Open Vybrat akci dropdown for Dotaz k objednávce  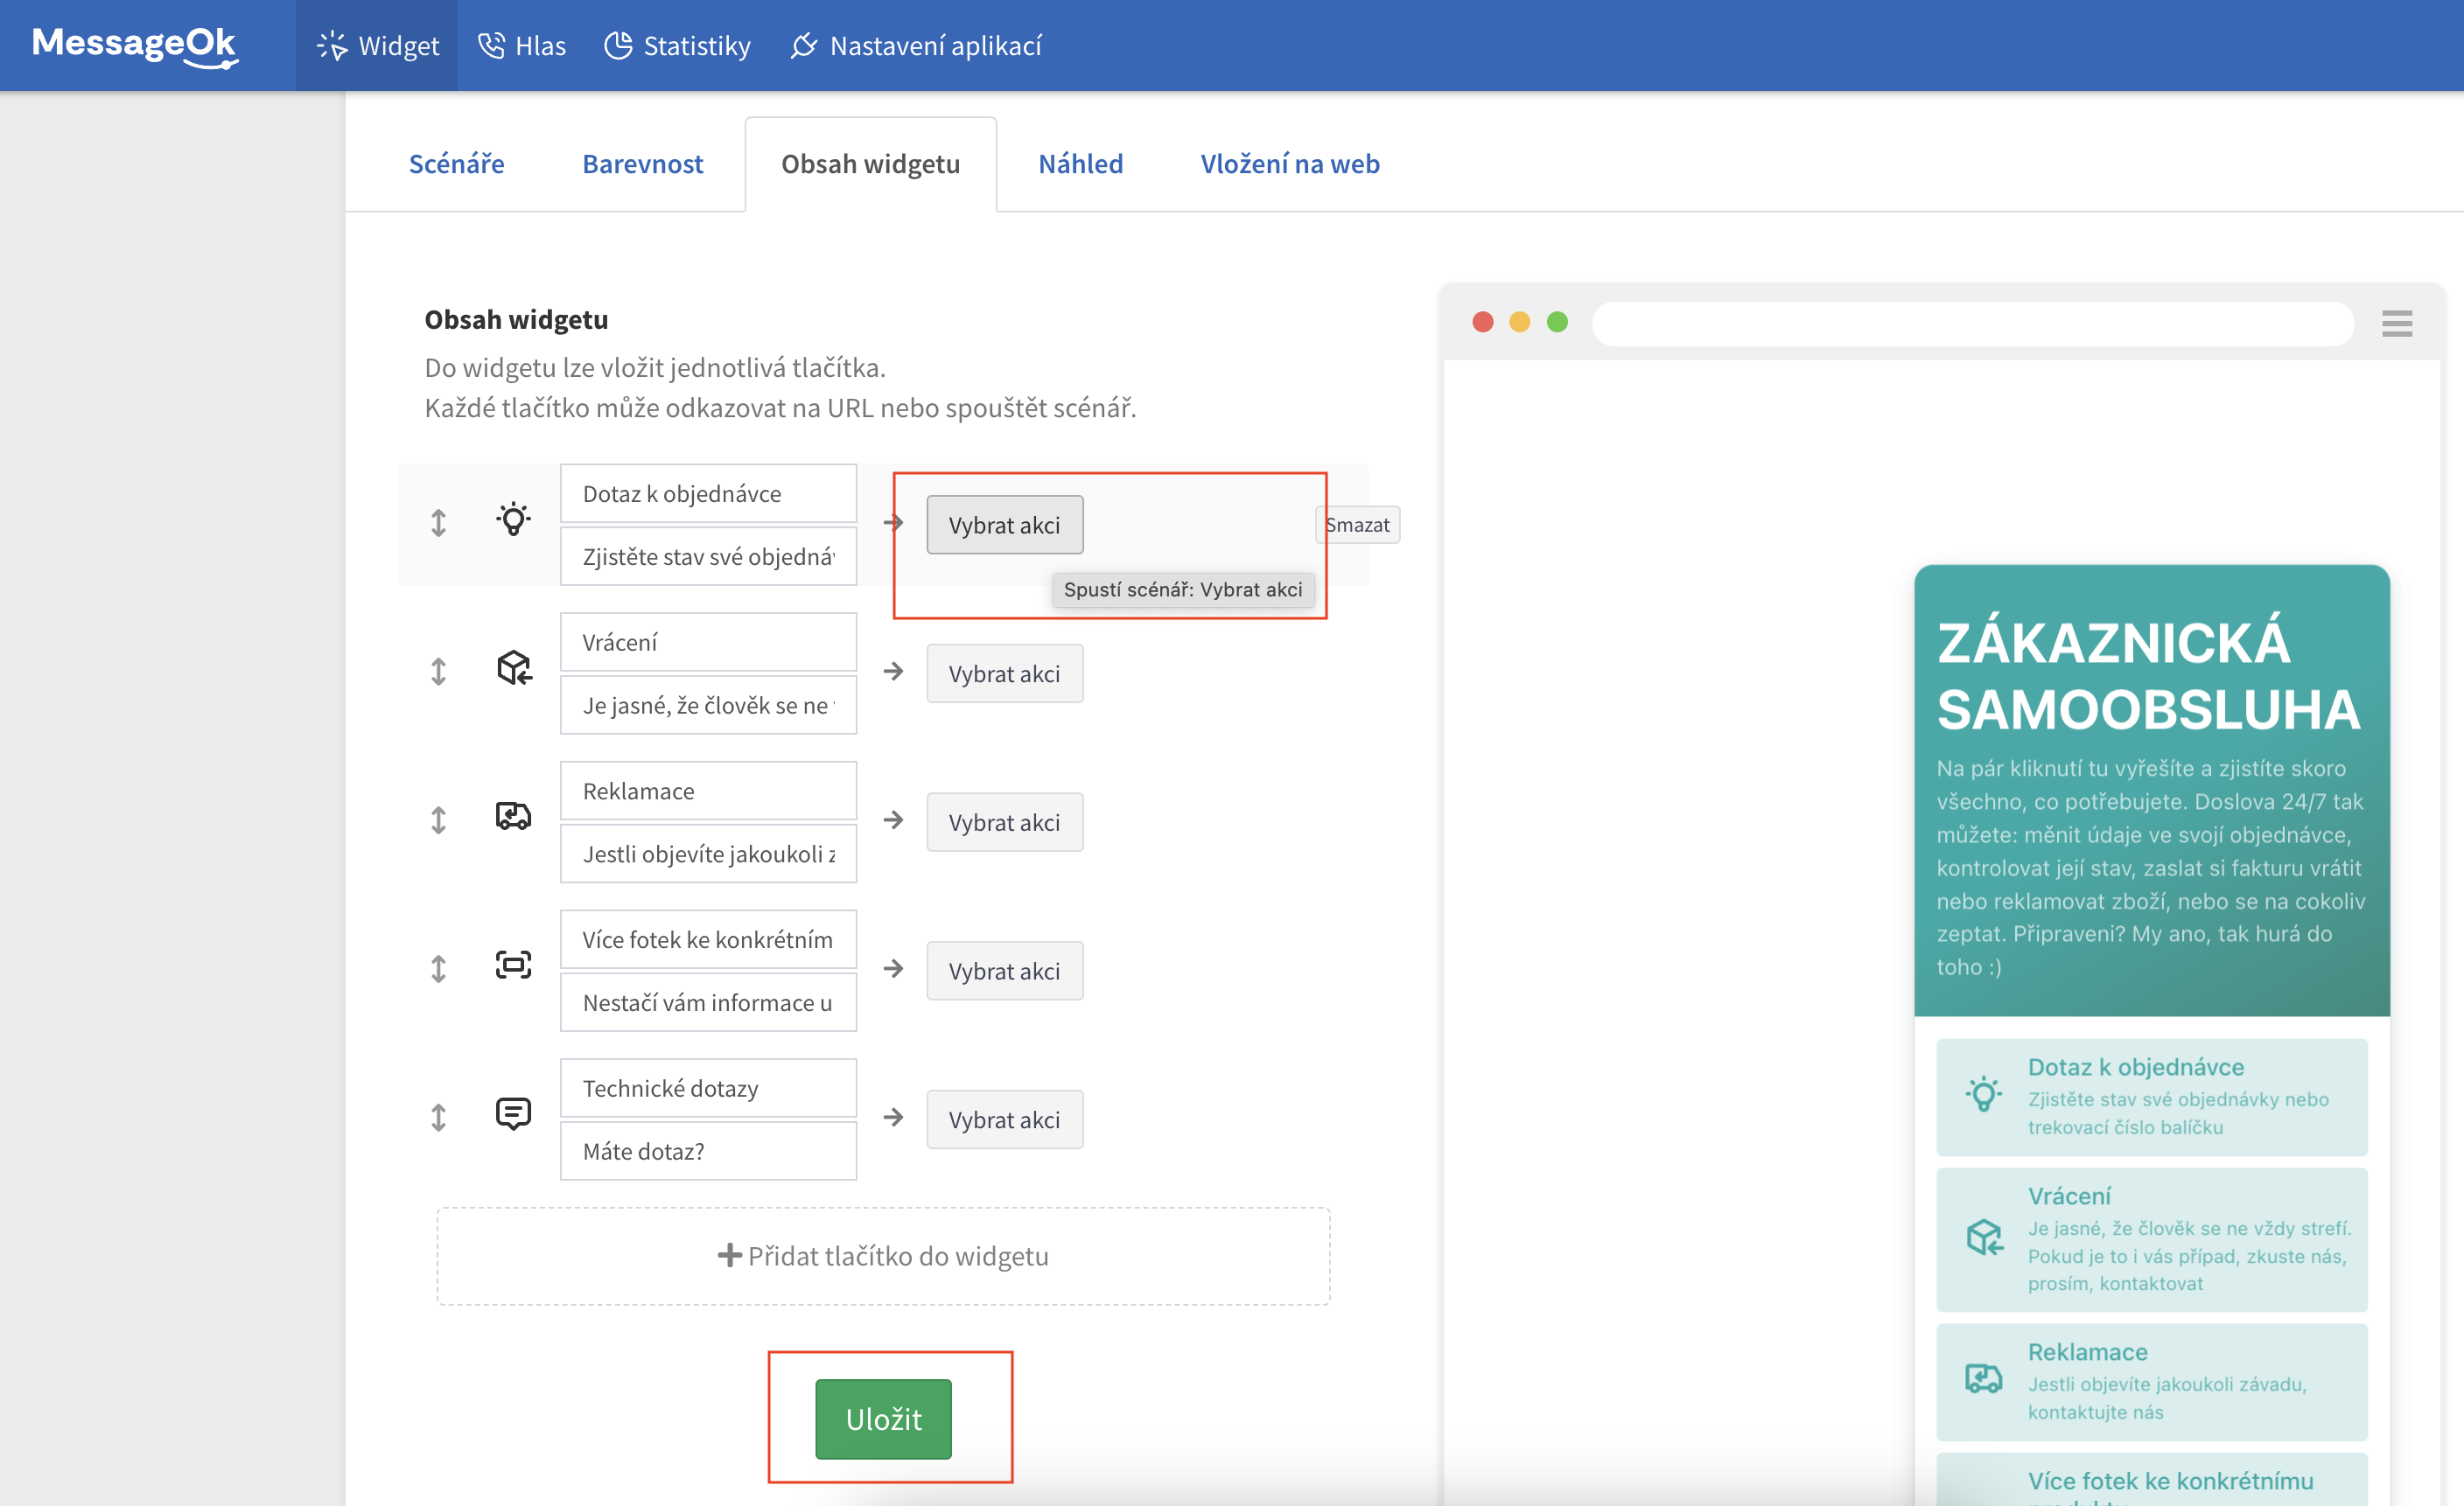[1004, 526]
